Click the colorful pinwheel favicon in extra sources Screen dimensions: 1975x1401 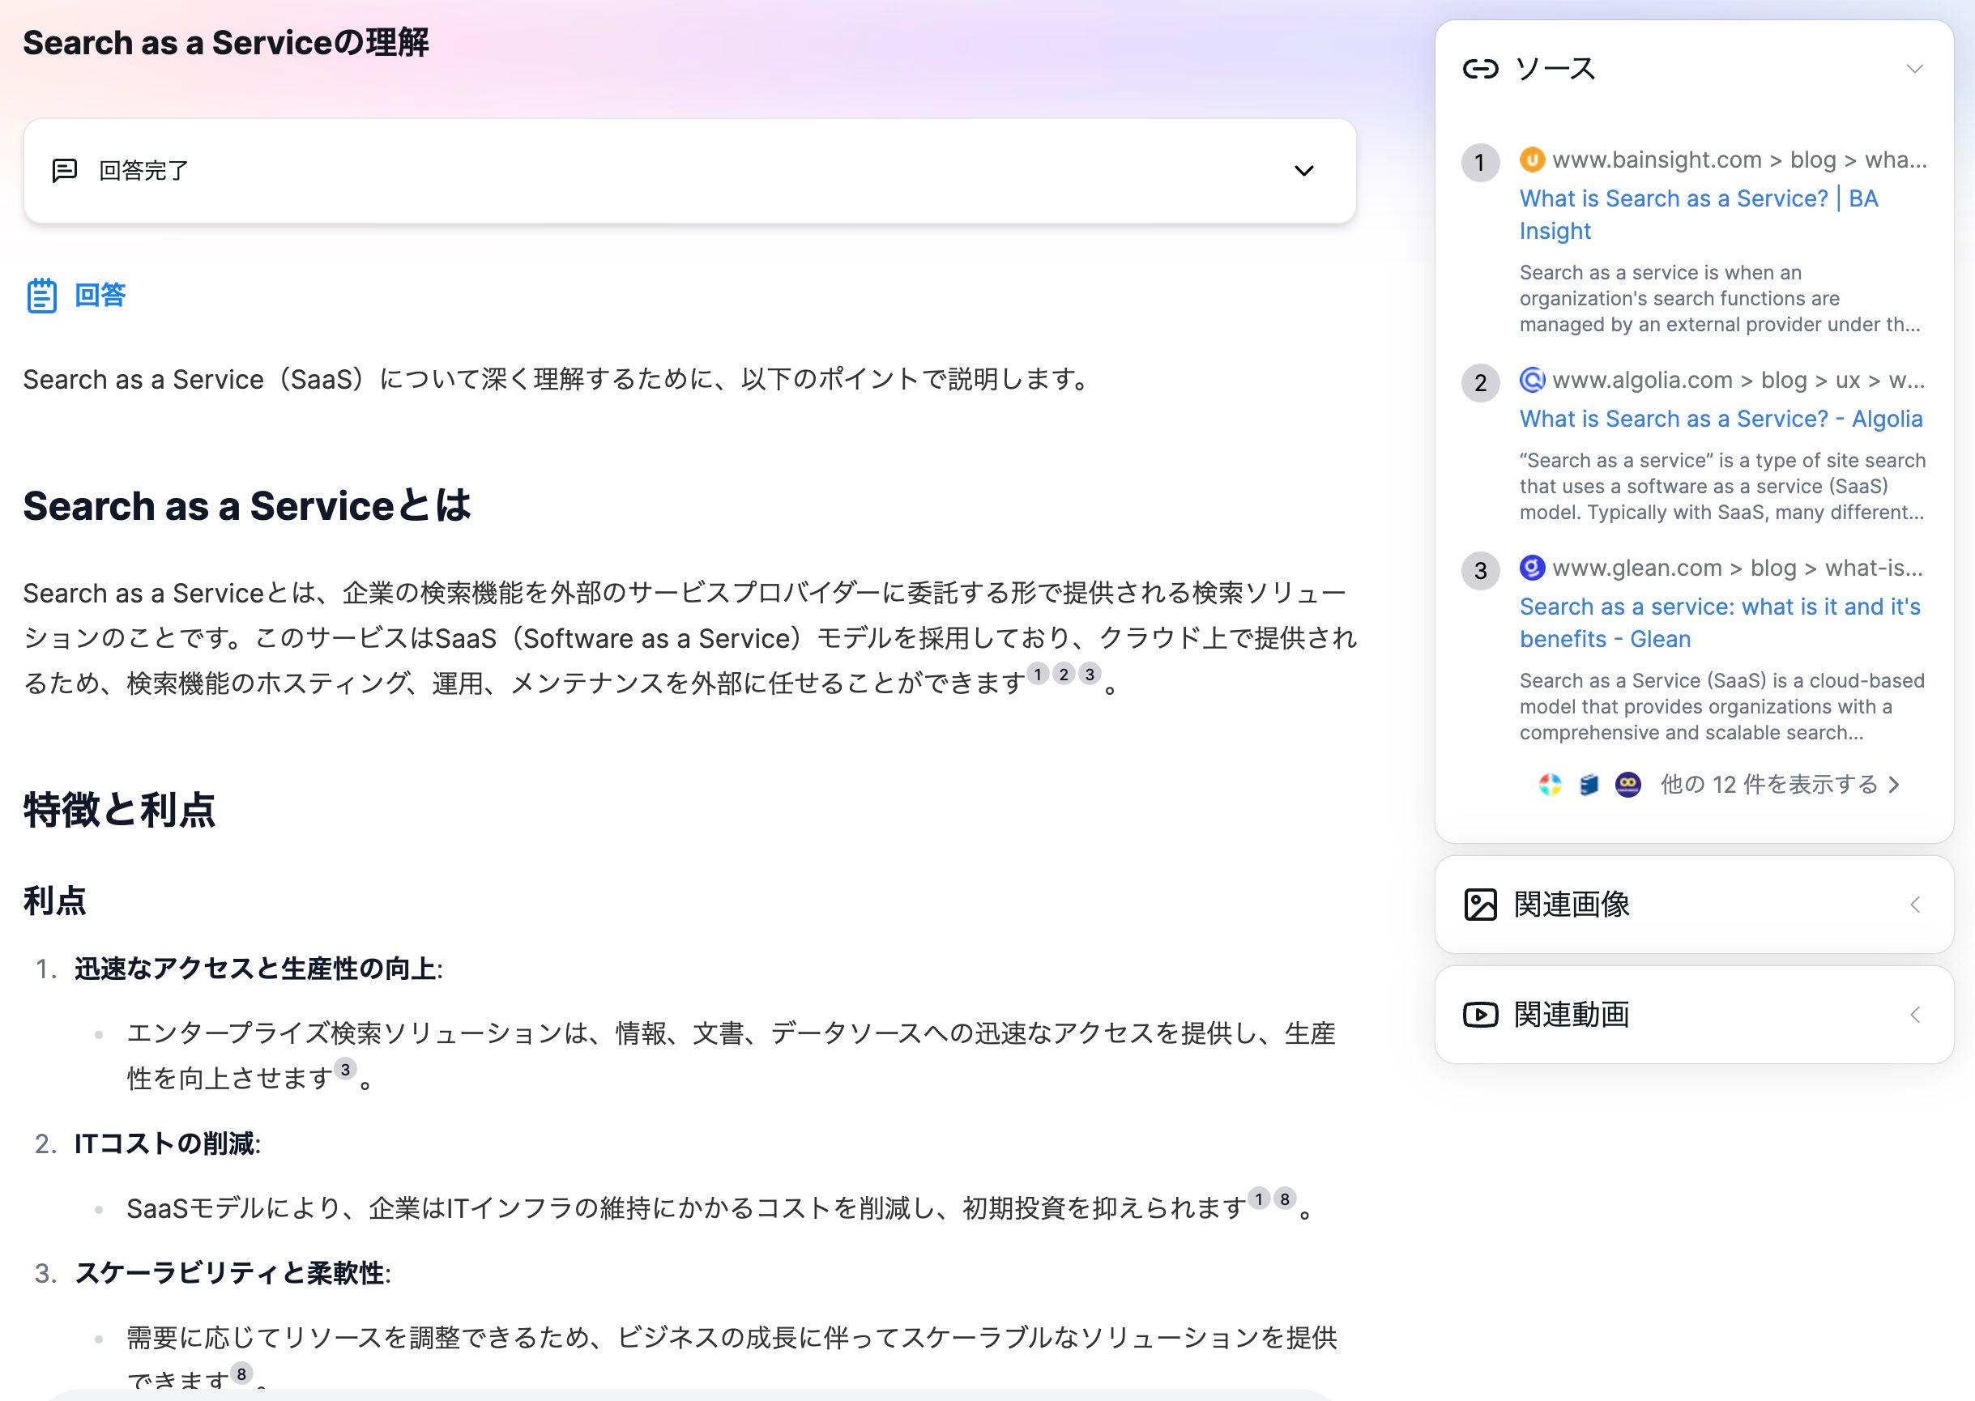[x=1550, y=784]
